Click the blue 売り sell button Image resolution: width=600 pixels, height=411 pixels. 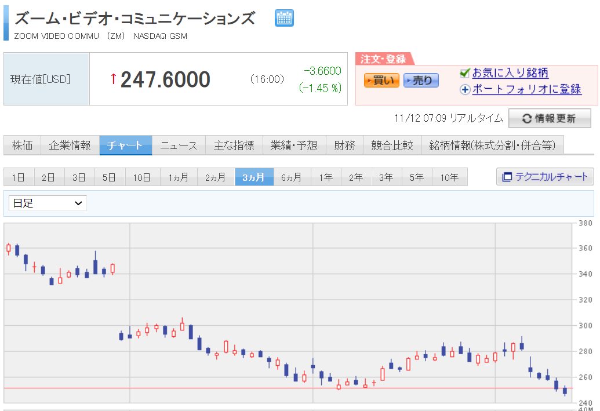click(x=421, y=81)
